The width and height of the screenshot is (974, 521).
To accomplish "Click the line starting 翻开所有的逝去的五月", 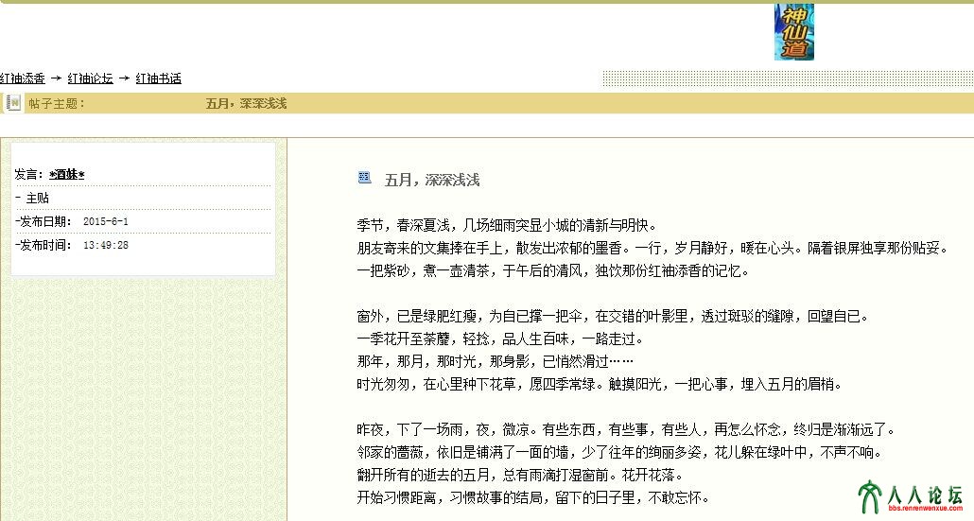I will click(x=520, y=475).
